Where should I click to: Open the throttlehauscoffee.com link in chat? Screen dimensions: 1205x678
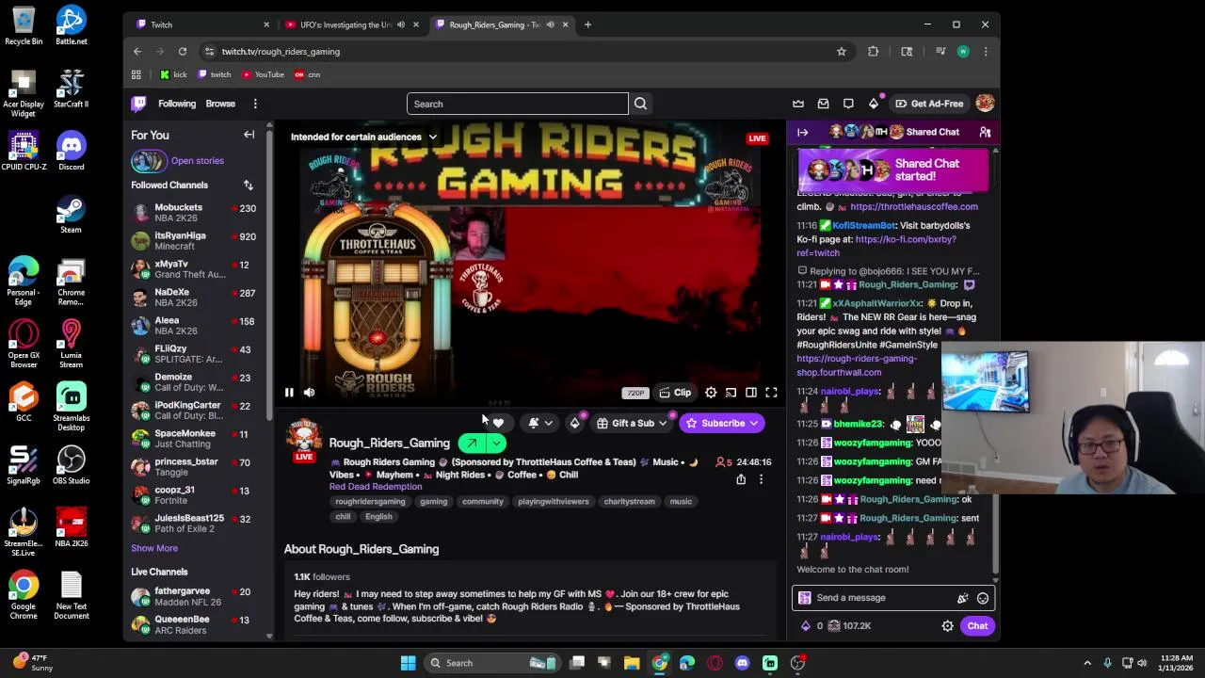point(913,206)
